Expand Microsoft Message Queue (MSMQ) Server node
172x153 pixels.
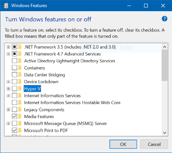(x=8, y=124)
